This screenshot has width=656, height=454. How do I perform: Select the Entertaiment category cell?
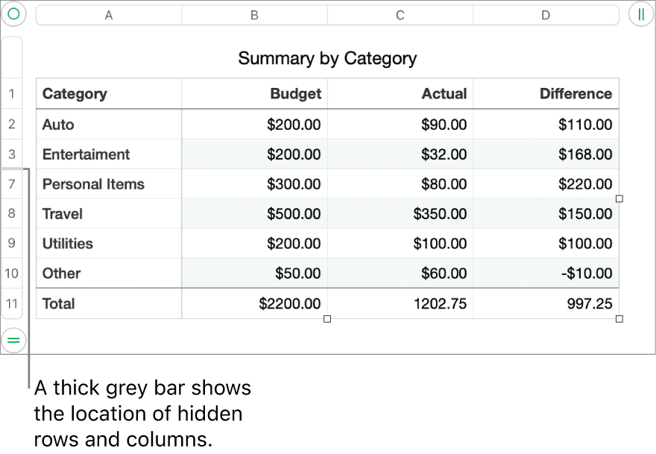click(x=109, y=154)
